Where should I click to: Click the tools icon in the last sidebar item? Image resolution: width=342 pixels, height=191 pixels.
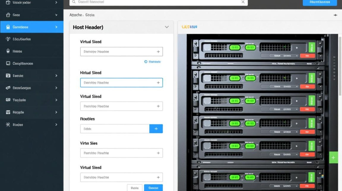click(8, 125)
